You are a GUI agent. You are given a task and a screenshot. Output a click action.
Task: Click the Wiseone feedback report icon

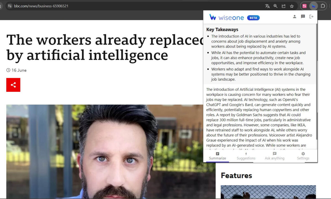303,17
